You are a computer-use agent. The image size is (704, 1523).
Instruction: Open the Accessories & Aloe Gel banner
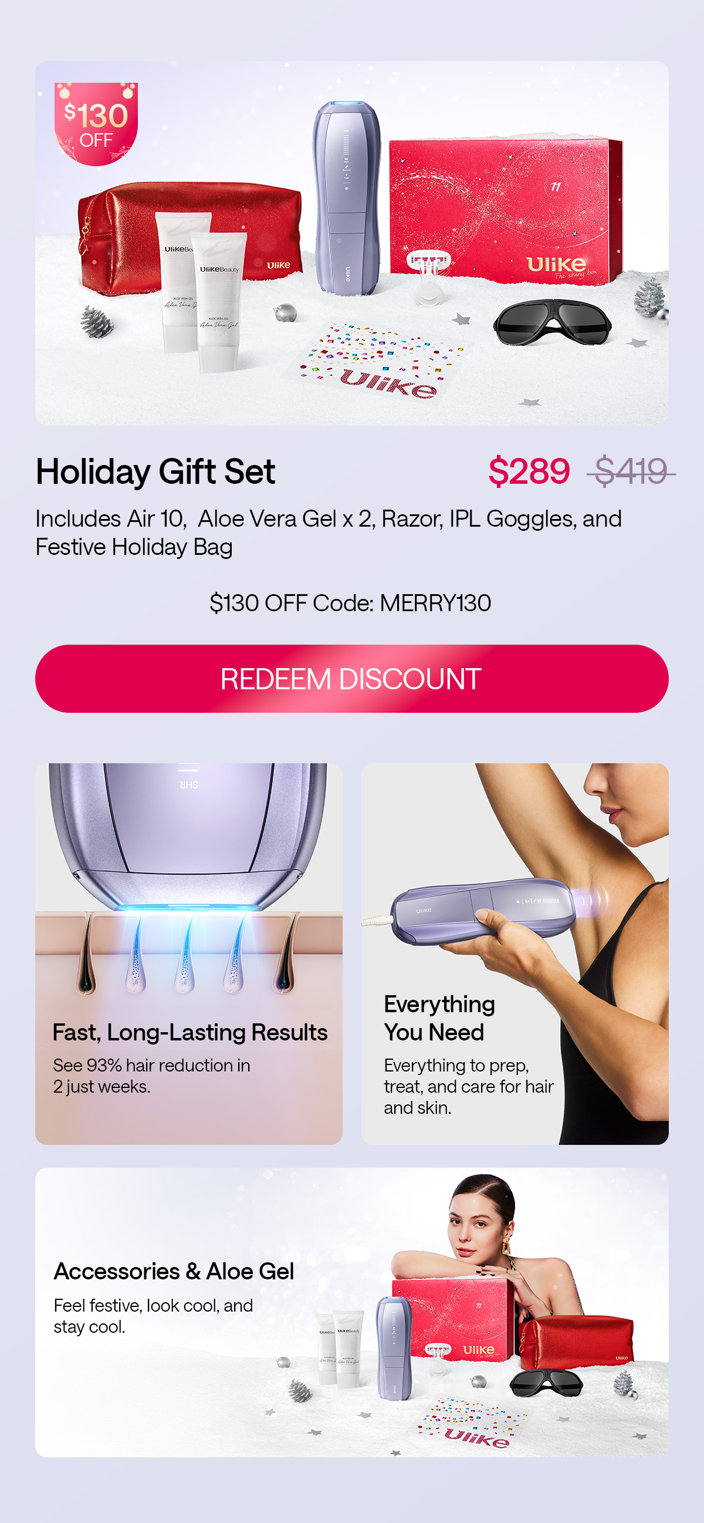[352, 1312]
